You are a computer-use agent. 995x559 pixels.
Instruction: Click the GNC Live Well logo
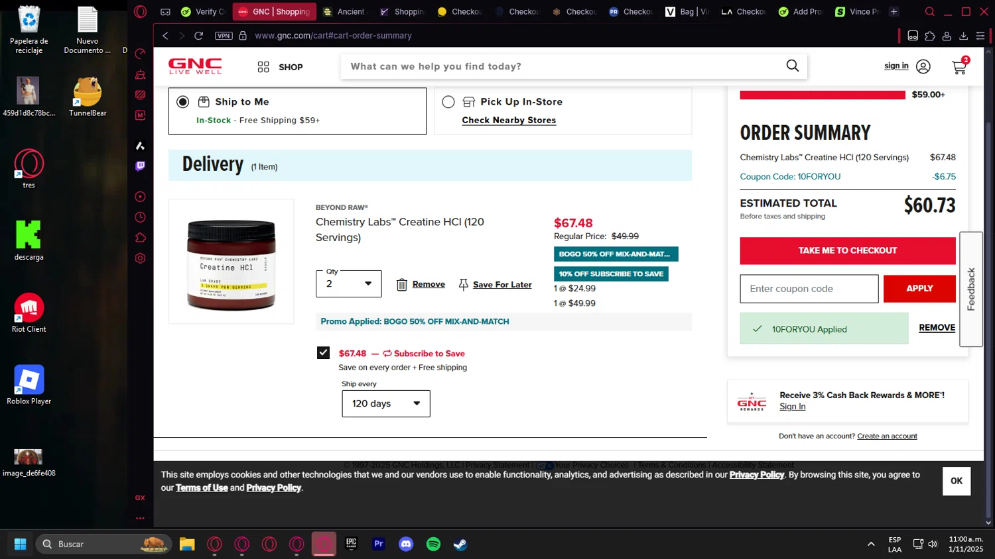point(195,66)
